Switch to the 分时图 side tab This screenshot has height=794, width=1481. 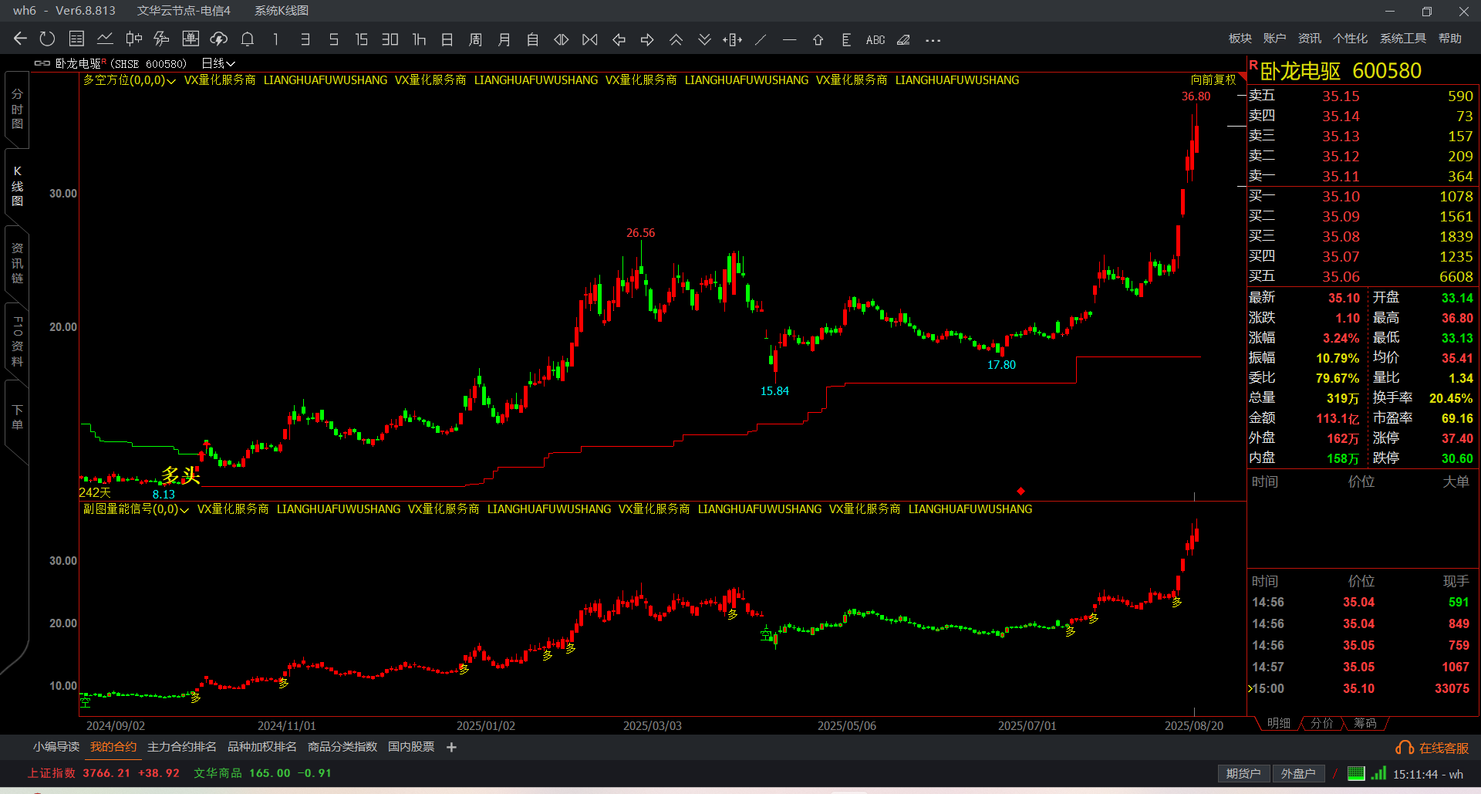(x=17, y=109)
